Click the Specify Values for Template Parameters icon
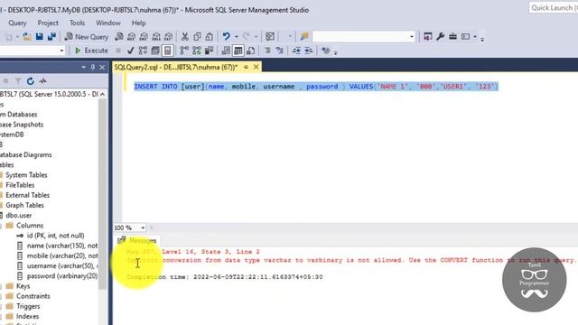The image size is (578, 325). pos(325,51)
